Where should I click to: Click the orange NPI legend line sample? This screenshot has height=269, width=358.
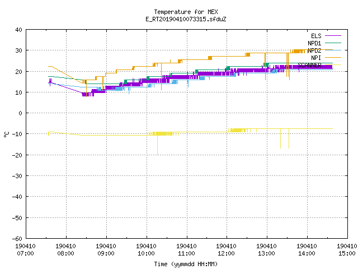pyautogui.click(x=333, y=57)
